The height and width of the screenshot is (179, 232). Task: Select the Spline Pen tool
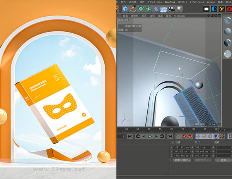tap(133, 9)
